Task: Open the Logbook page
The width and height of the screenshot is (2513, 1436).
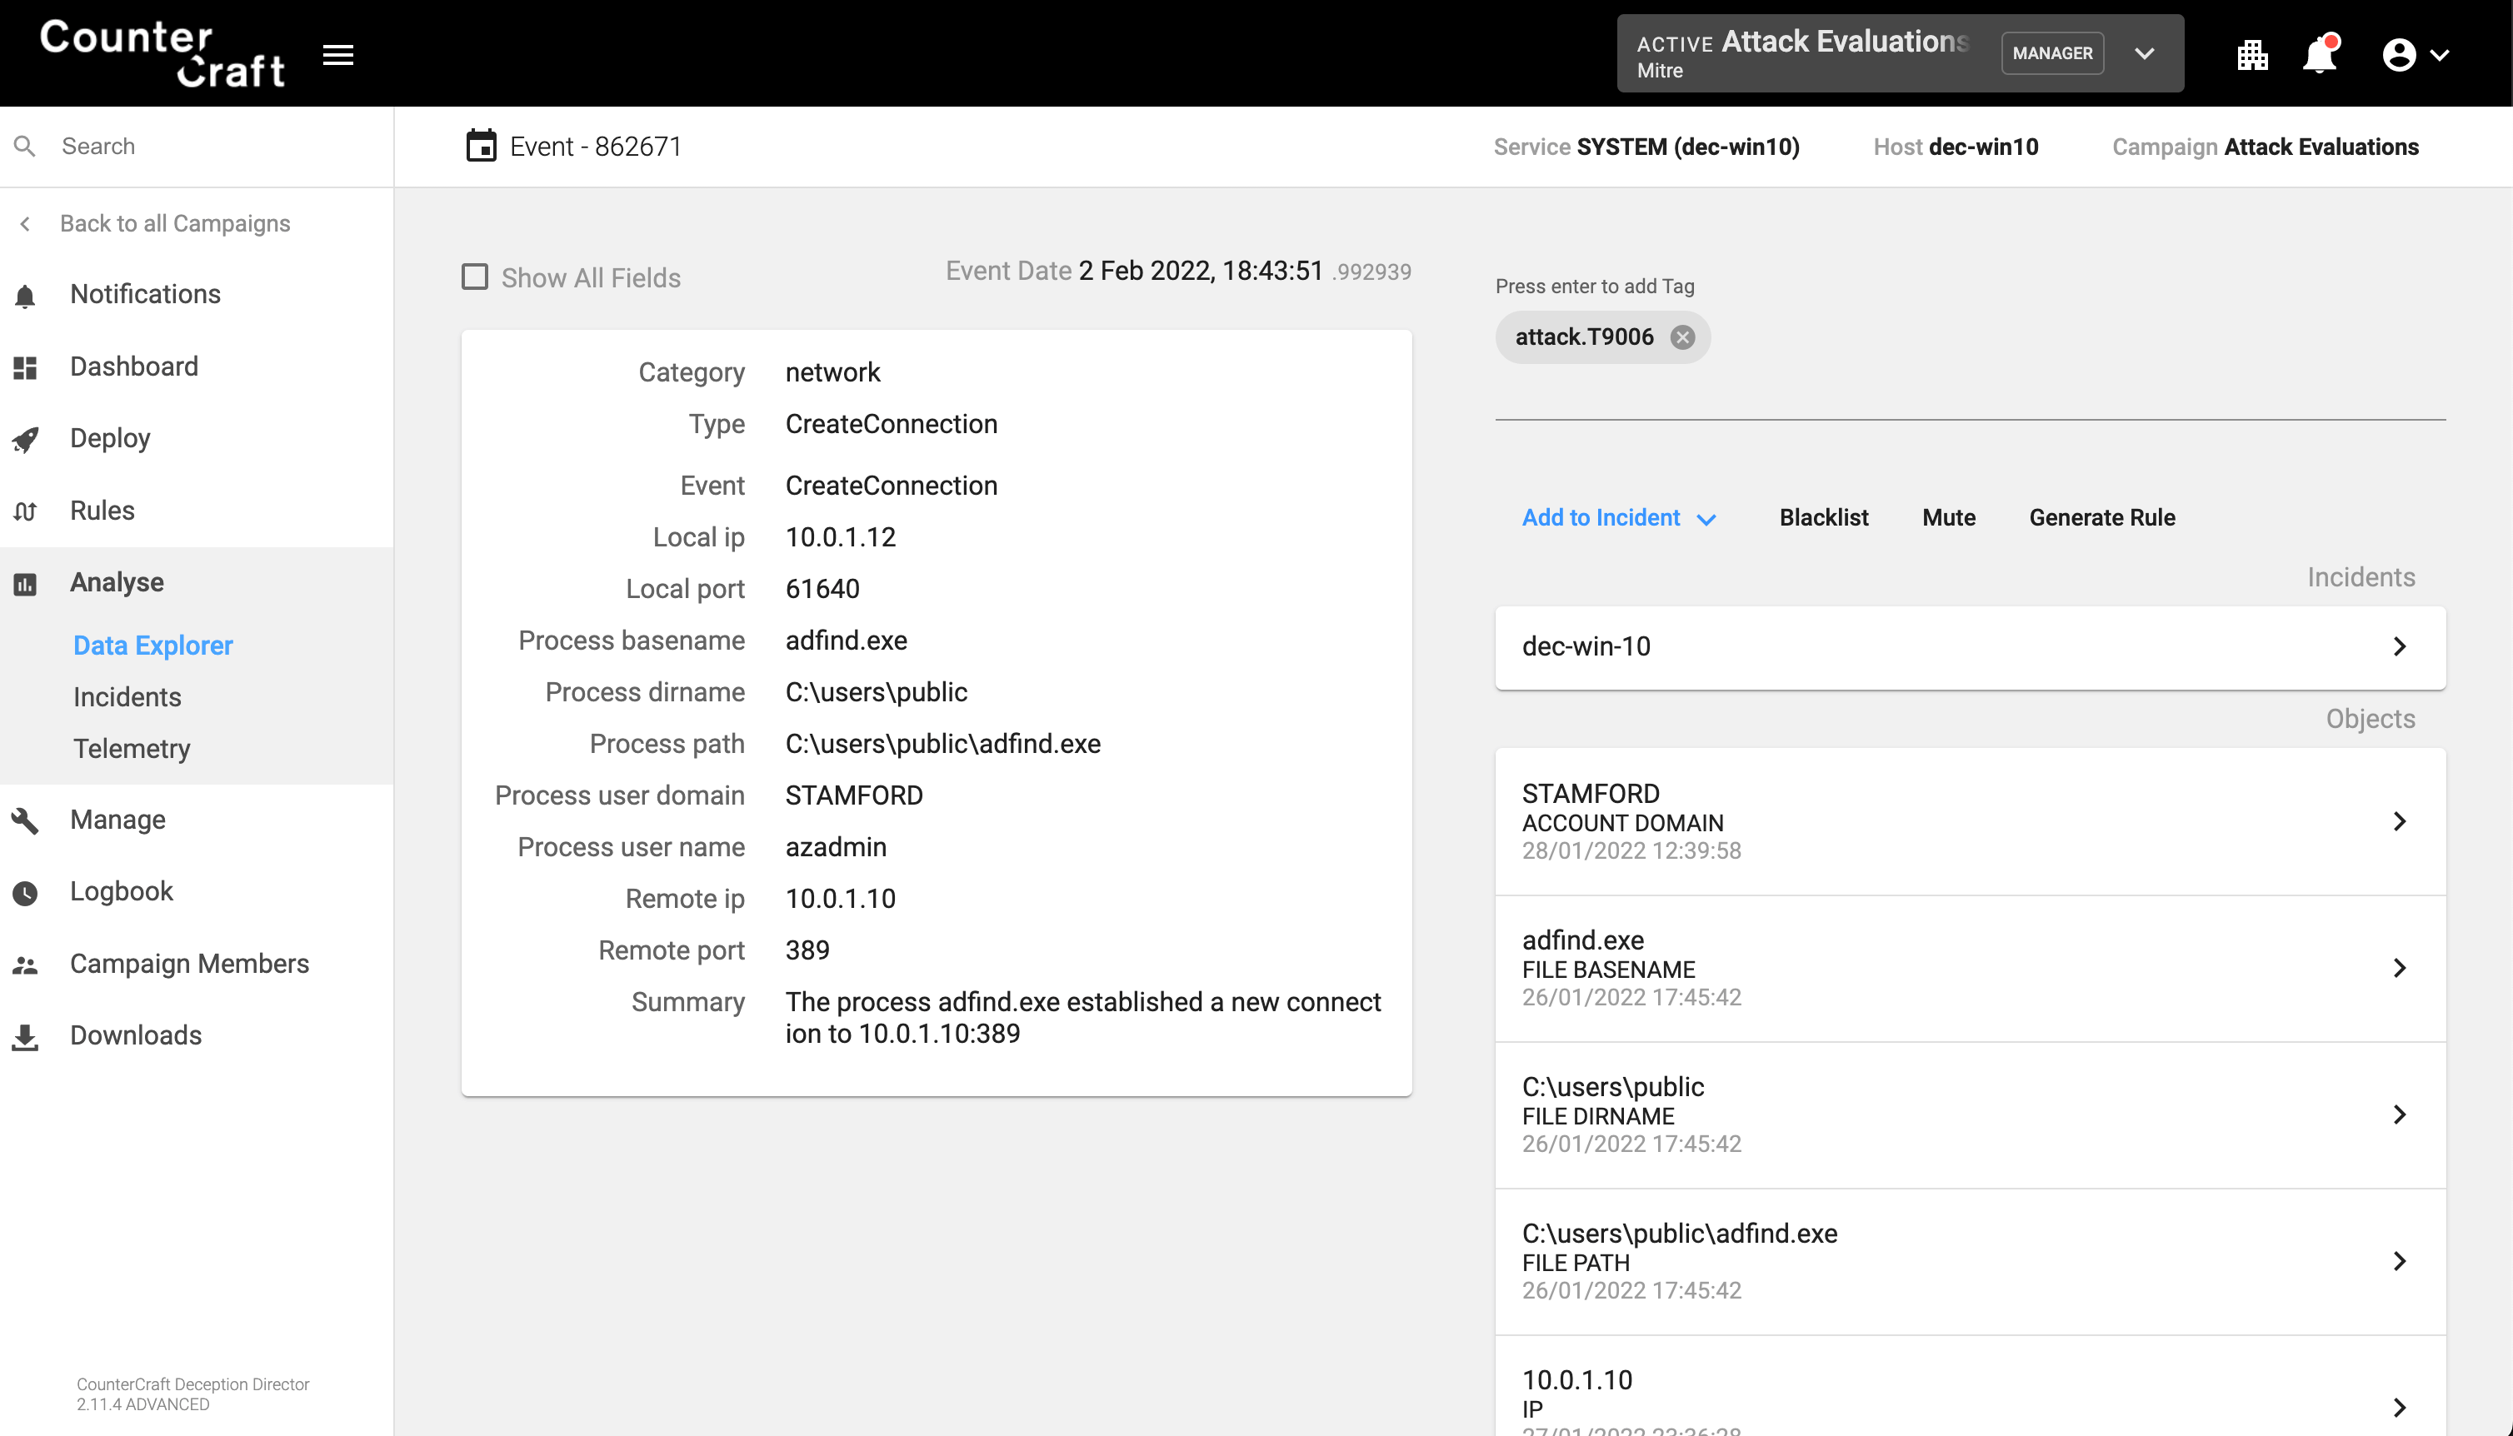Action: (x=122, y=890)
